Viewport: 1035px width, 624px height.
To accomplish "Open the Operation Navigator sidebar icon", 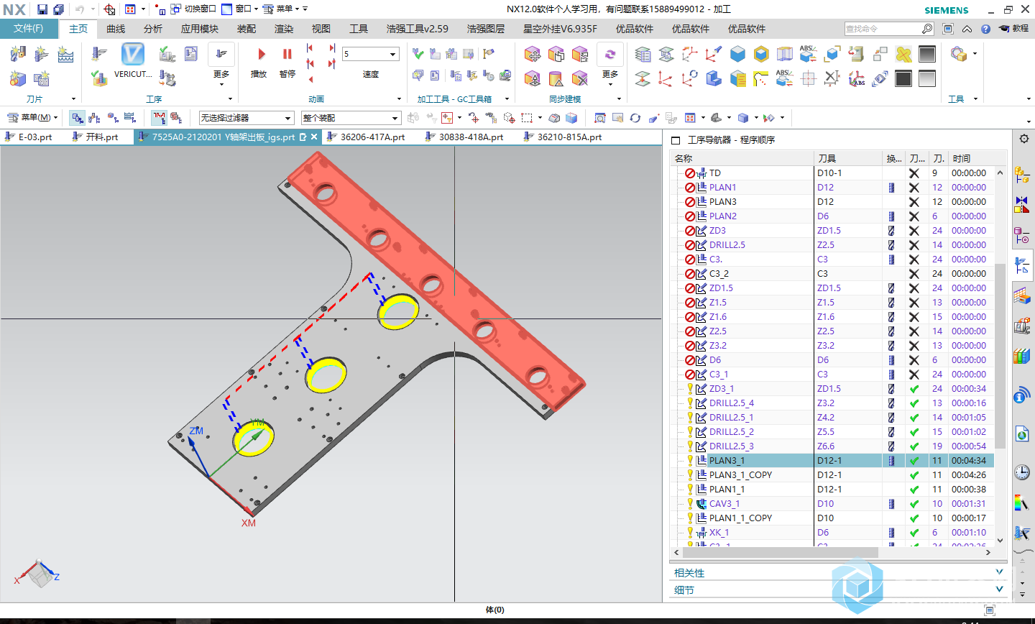I will coord(1022,266).
